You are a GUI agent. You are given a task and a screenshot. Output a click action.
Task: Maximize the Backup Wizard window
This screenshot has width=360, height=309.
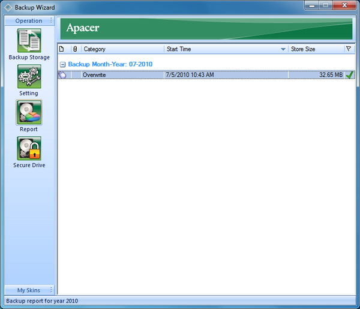tap(325, 5)
